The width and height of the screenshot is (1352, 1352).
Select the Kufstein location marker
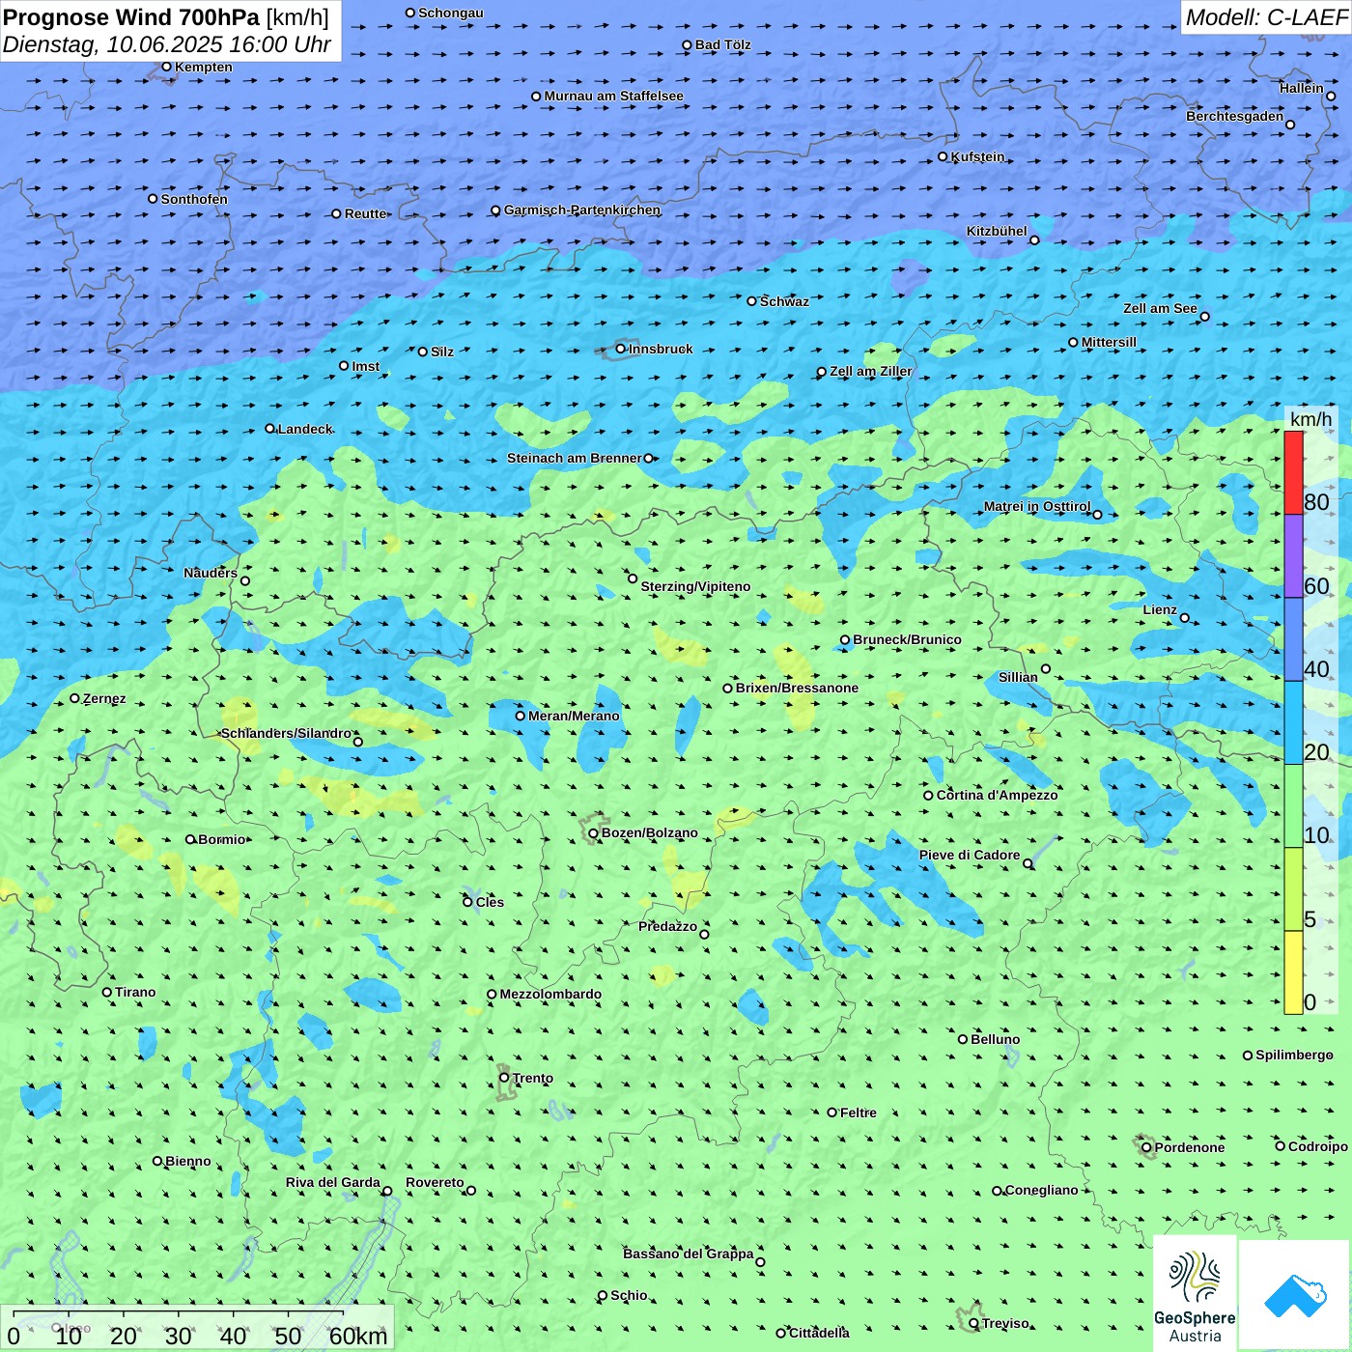coord(944,156)
